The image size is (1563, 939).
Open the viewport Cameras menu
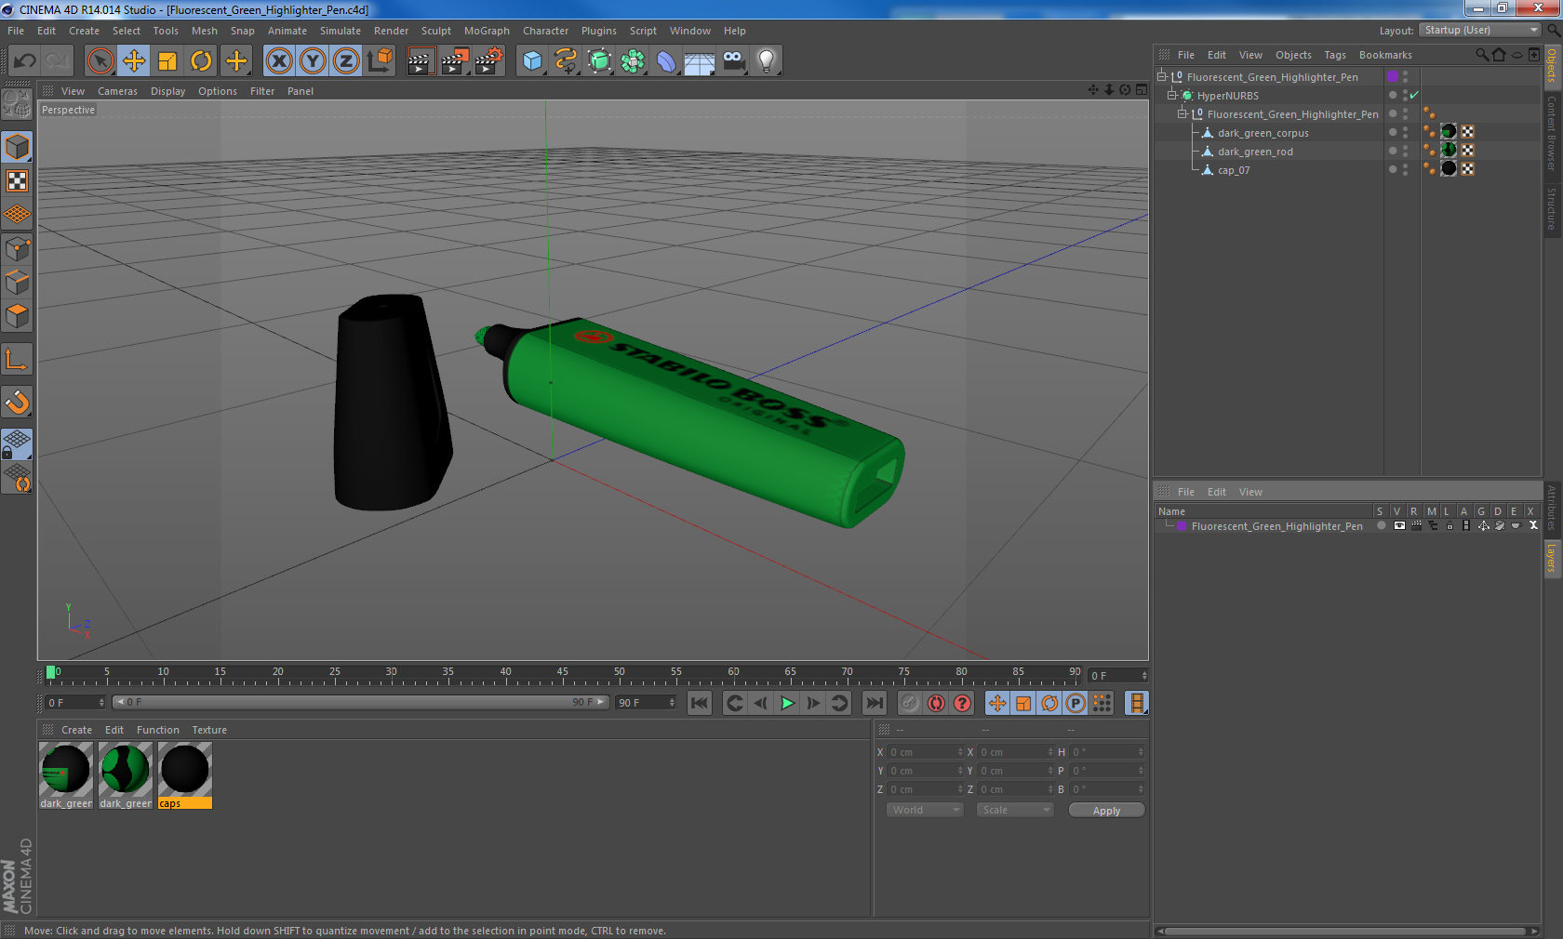(117, 91)
